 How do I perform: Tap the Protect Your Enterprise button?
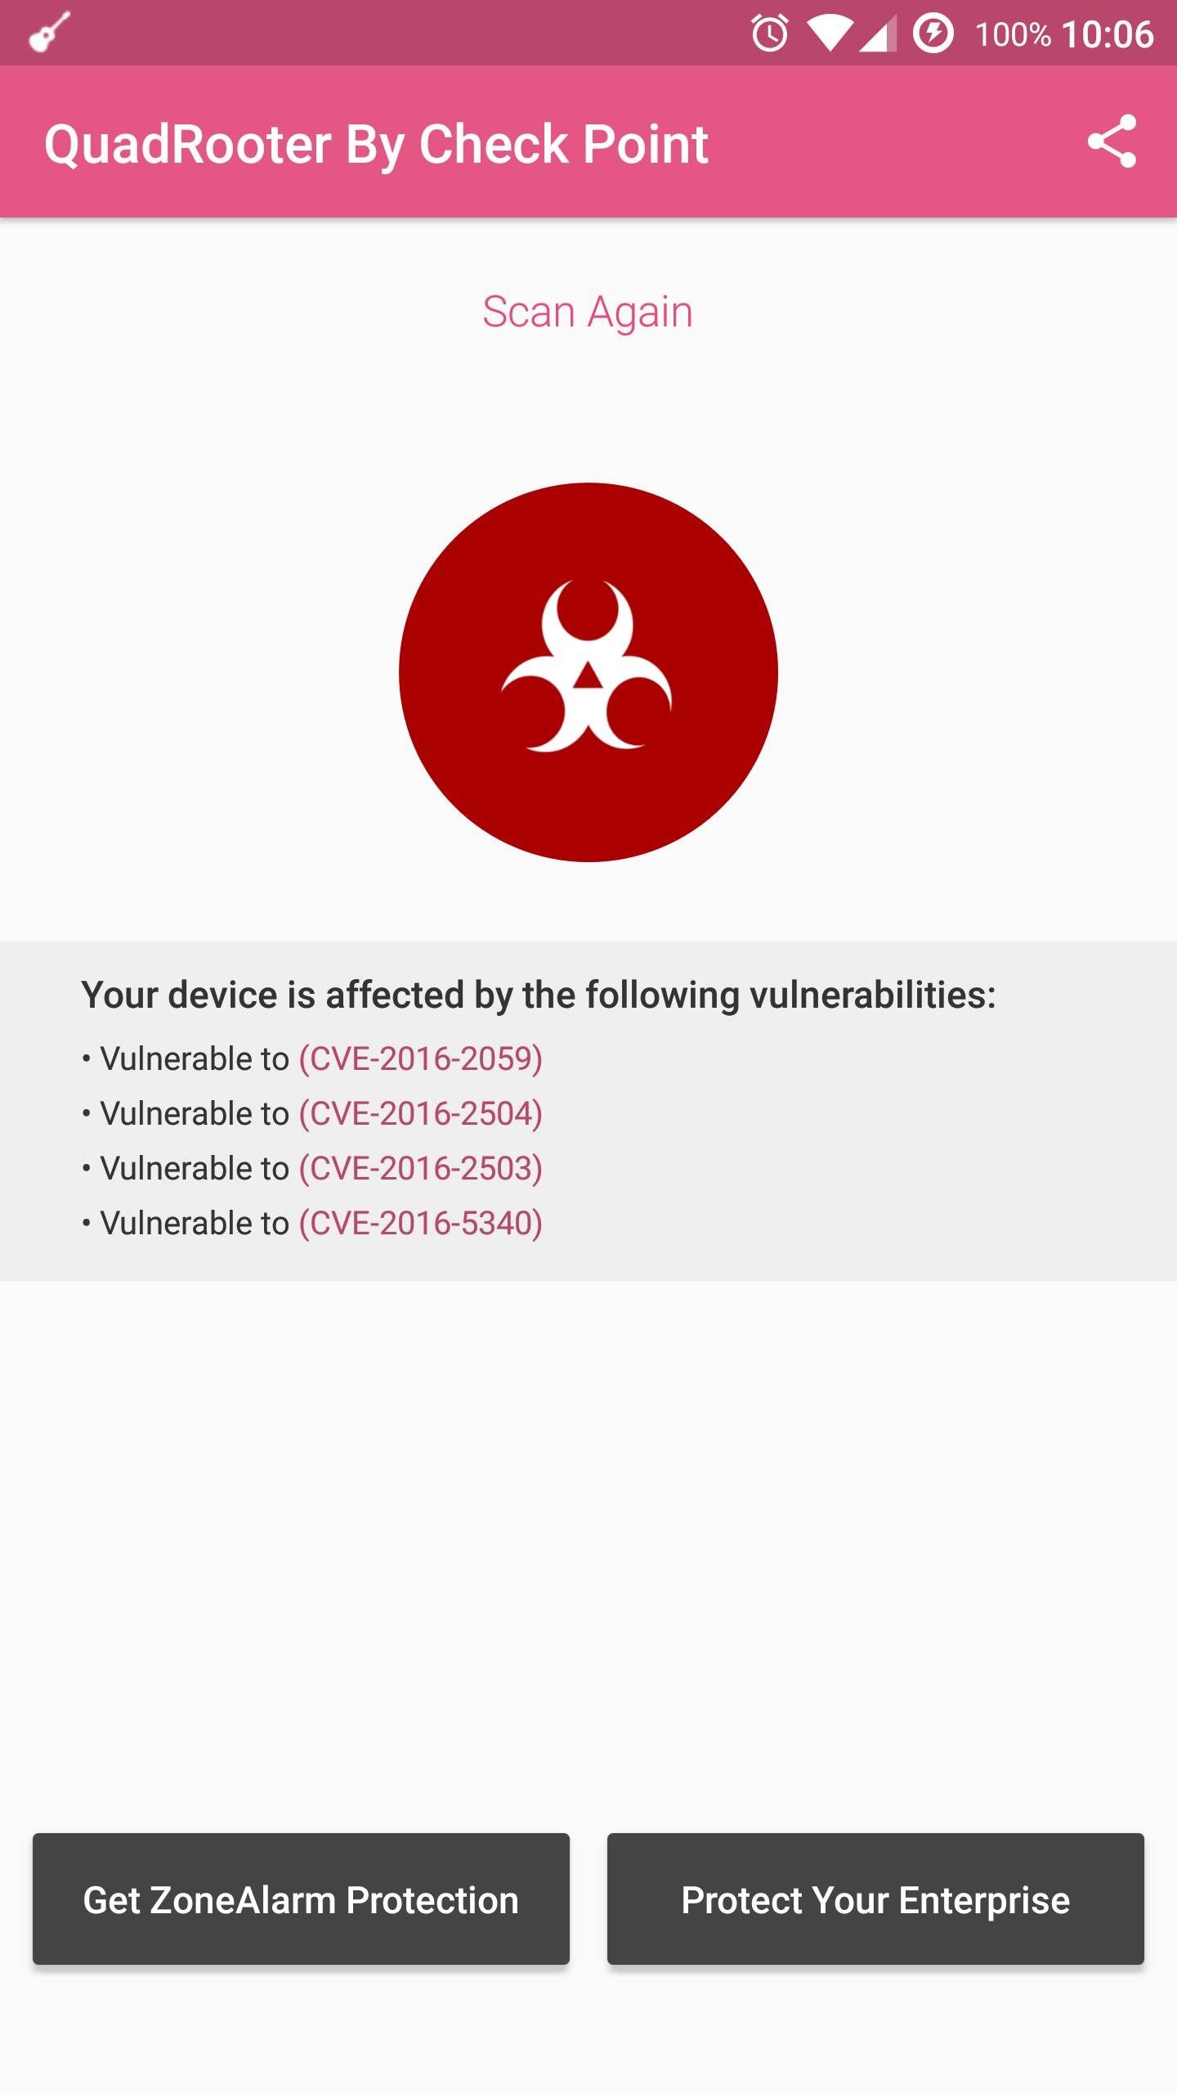(875, 1899)
